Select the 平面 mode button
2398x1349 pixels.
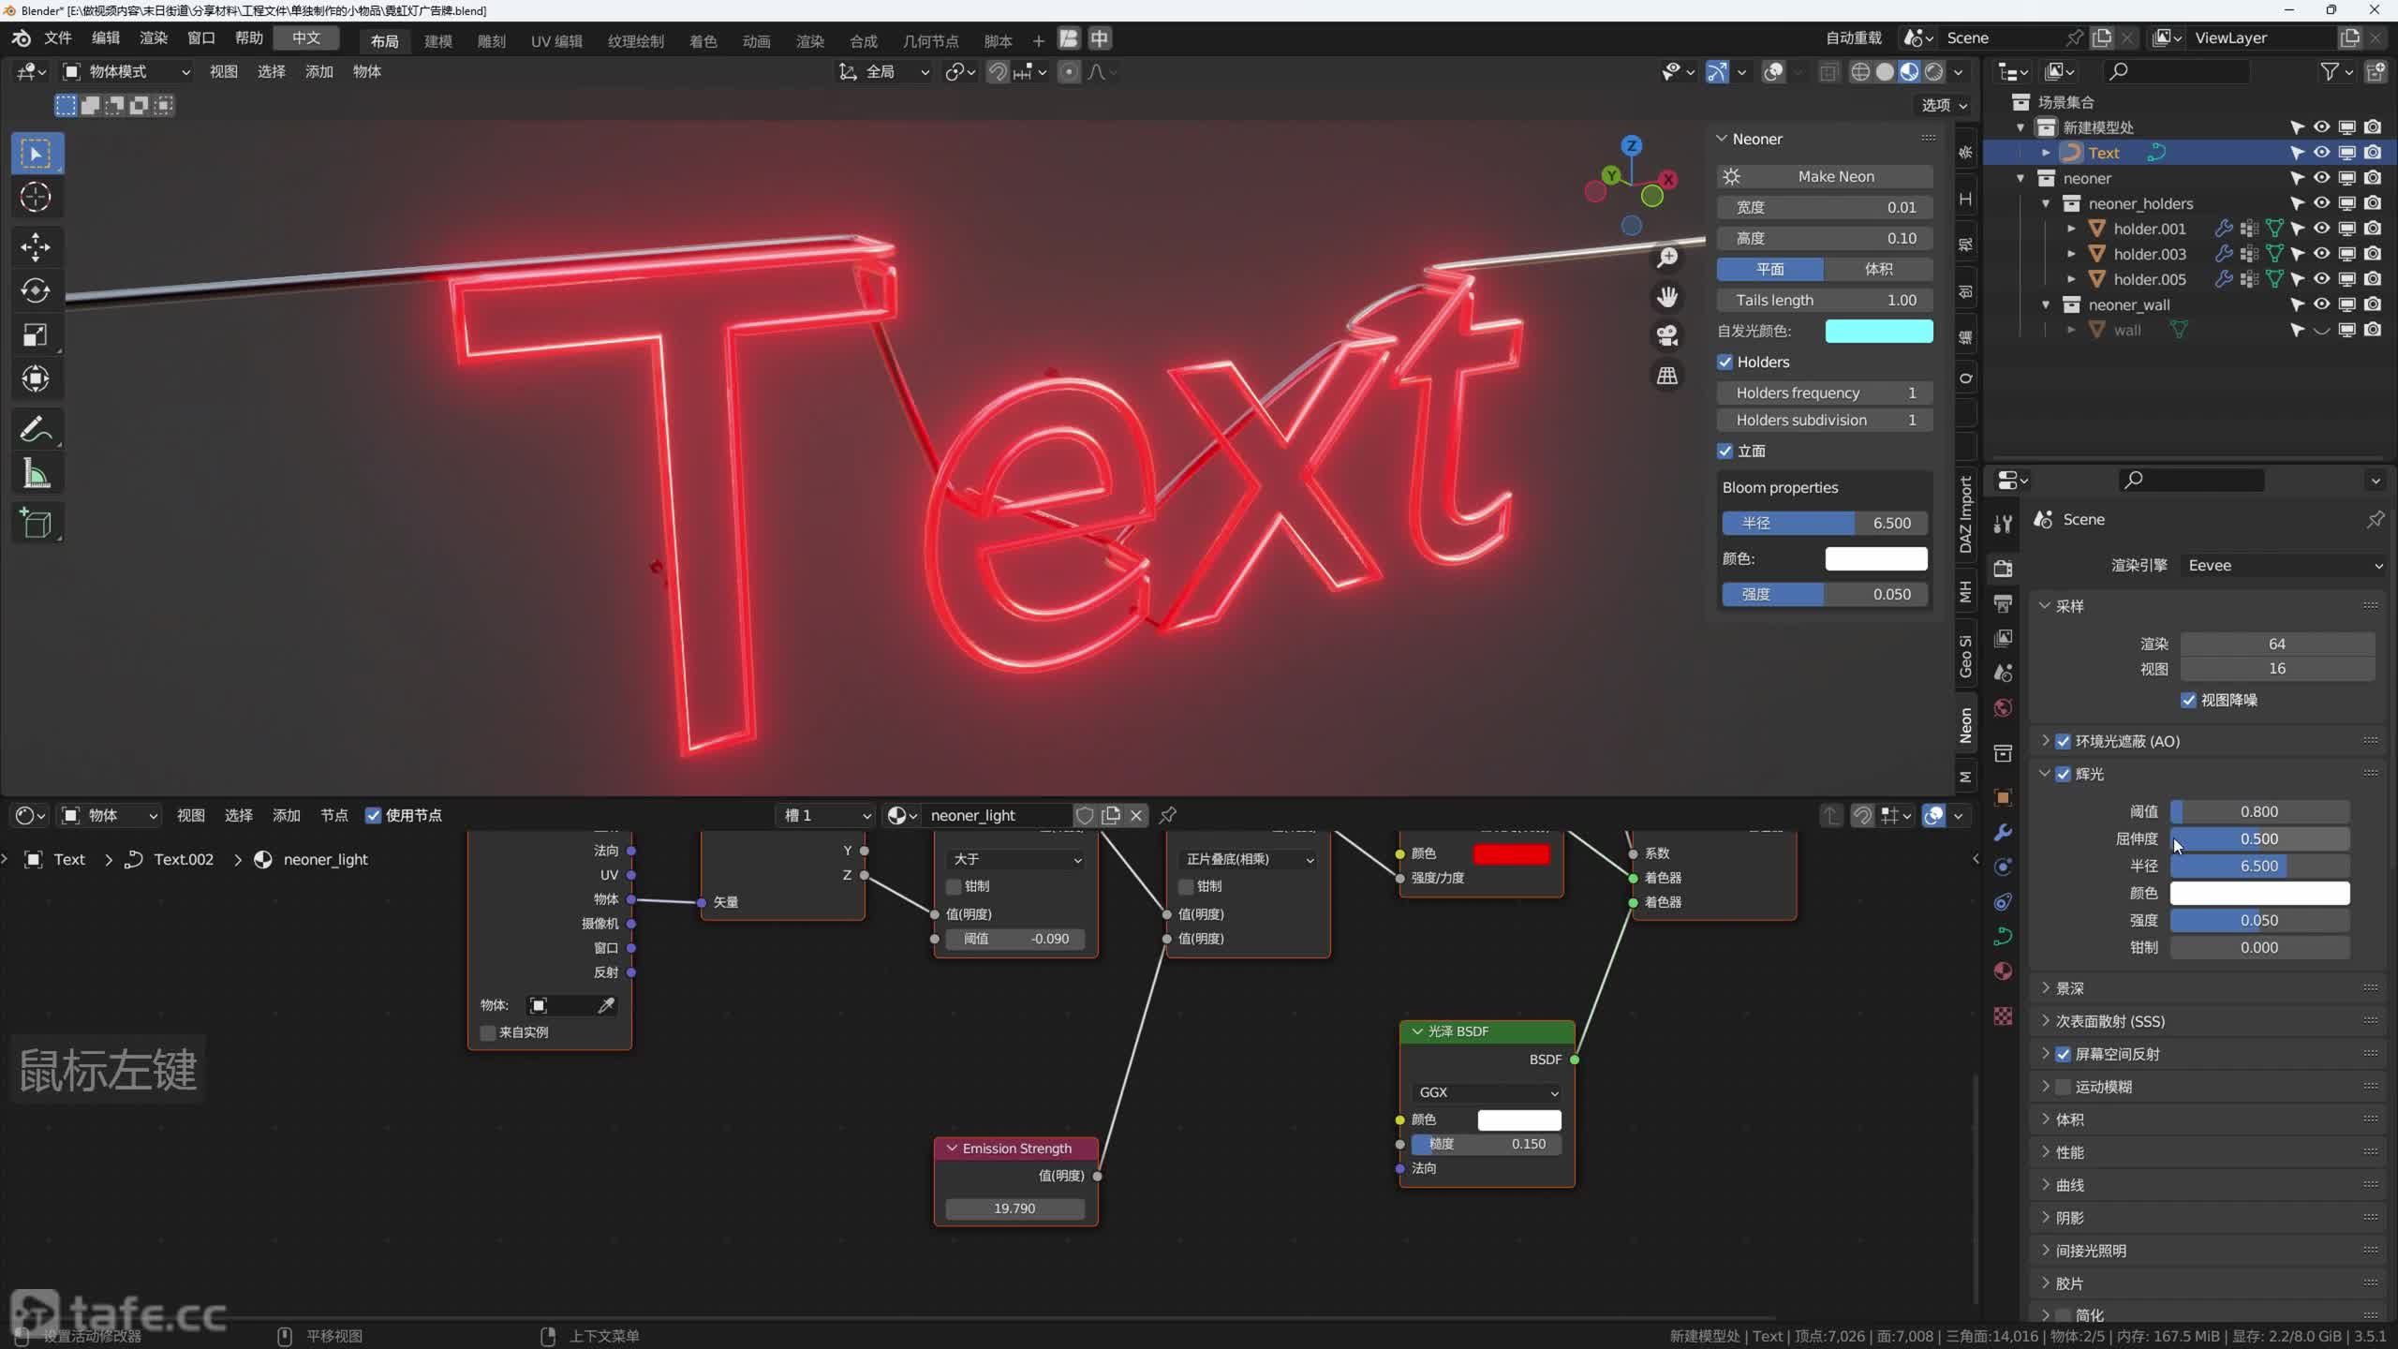click(1770, 269)
